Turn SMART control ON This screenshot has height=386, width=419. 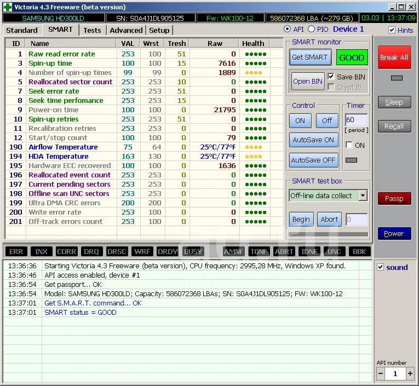point(300,121)
